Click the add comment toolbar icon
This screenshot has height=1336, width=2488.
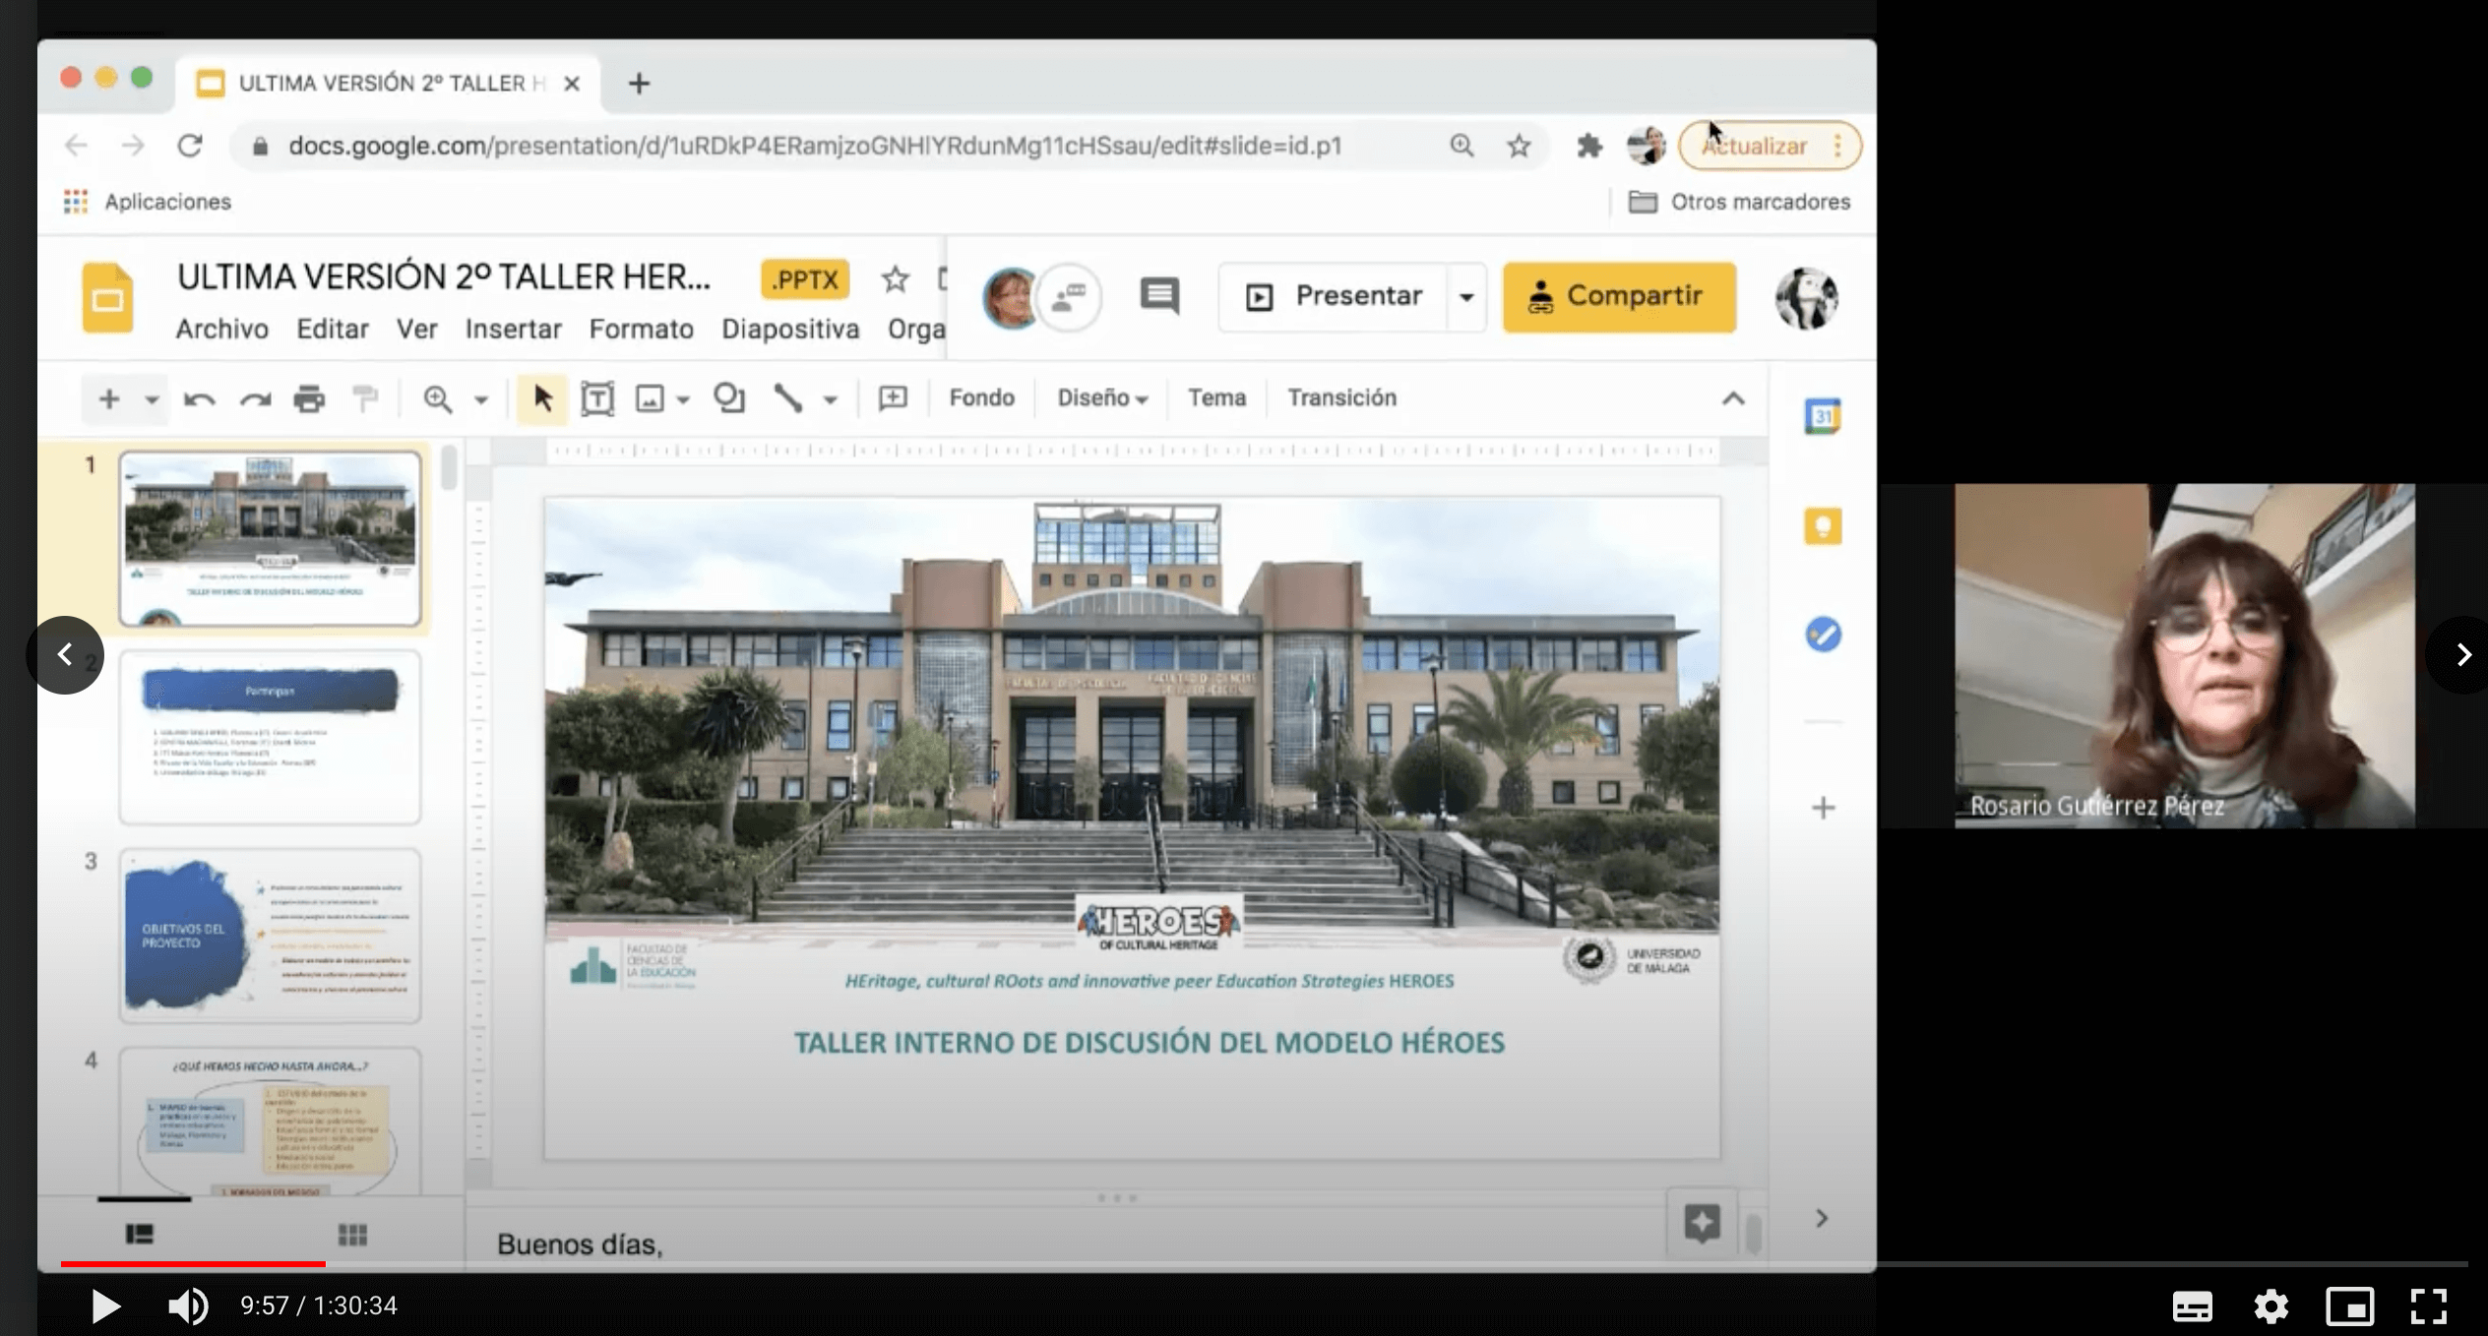point(893,398)
